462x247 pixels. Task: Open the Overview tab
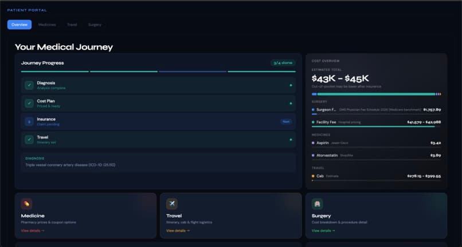pyautogui.click(x=19, y=25)
